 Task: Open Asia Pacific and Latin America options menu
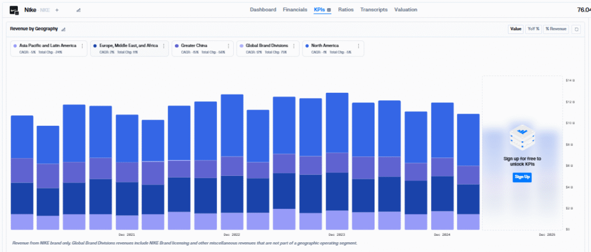[82, 46]
